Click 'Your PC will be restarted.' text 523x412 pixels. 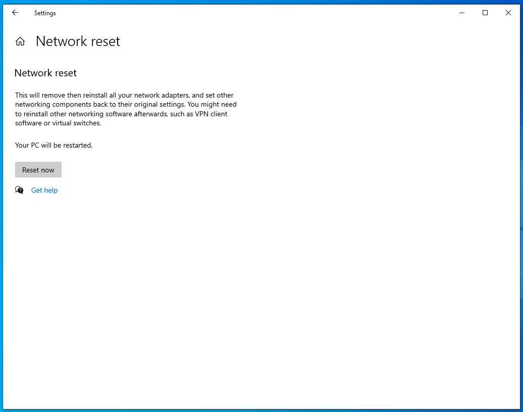pos(54,145)
